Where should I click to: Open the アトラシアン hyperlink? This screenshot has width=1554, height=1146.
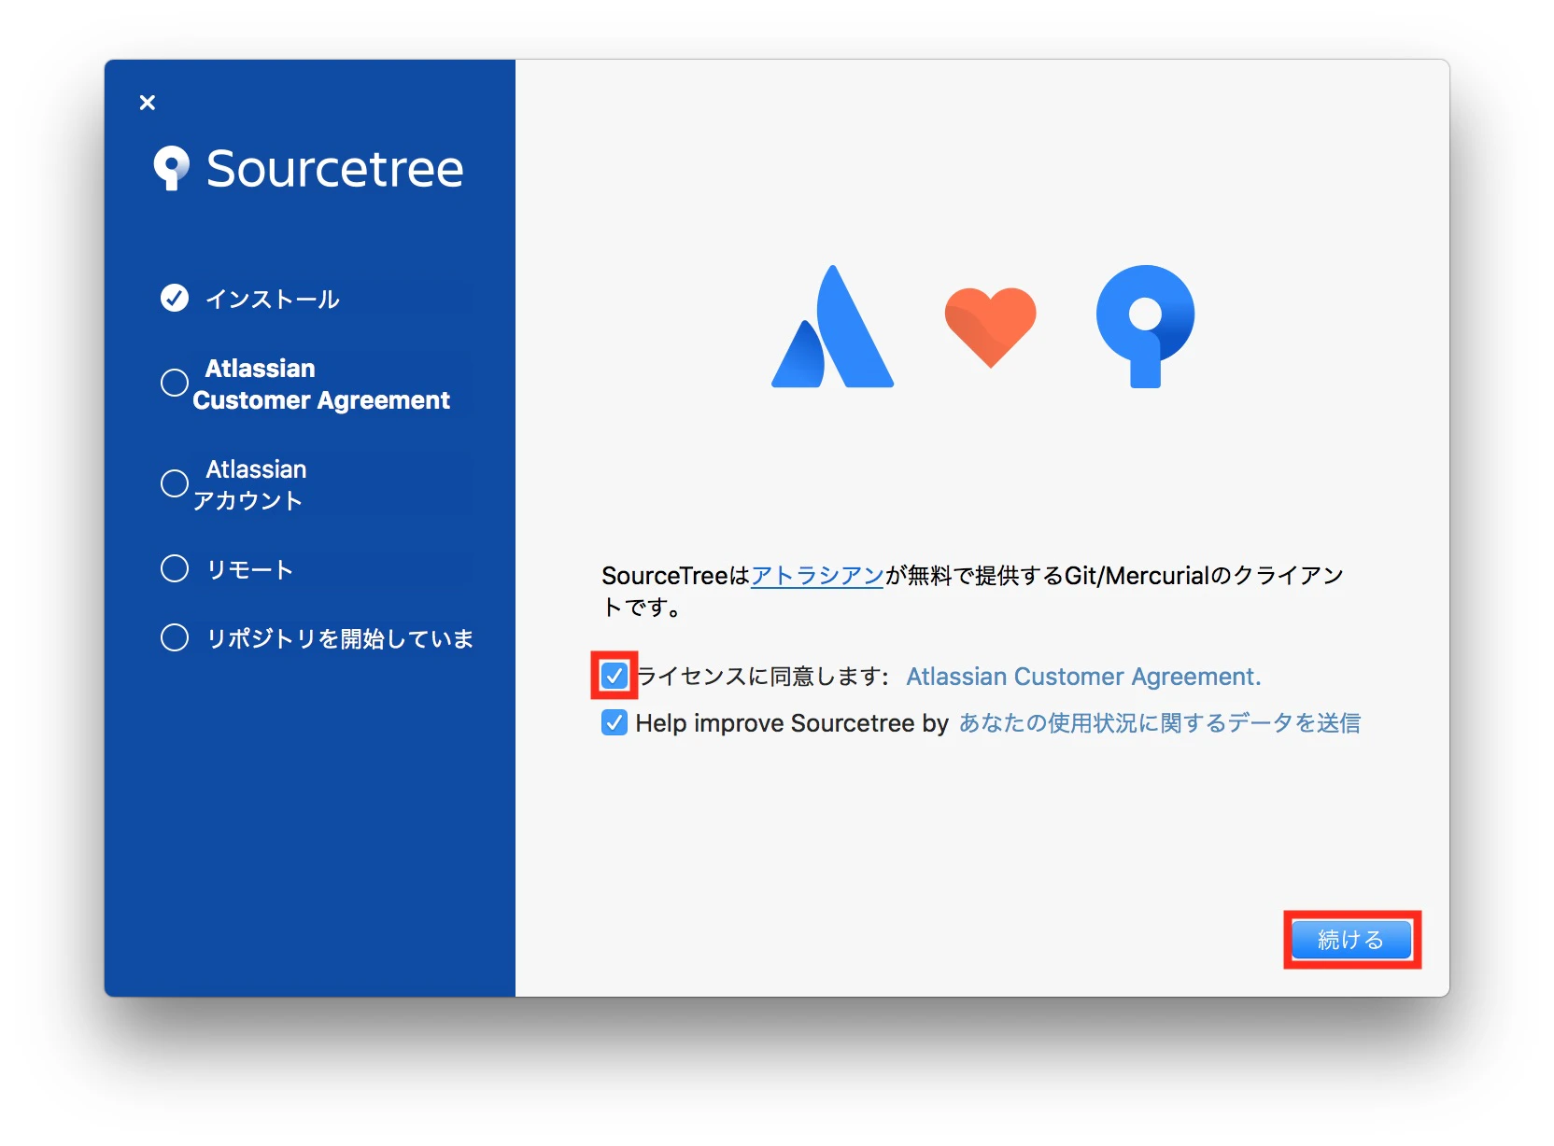pyautogui.click(x=817, y=576)
